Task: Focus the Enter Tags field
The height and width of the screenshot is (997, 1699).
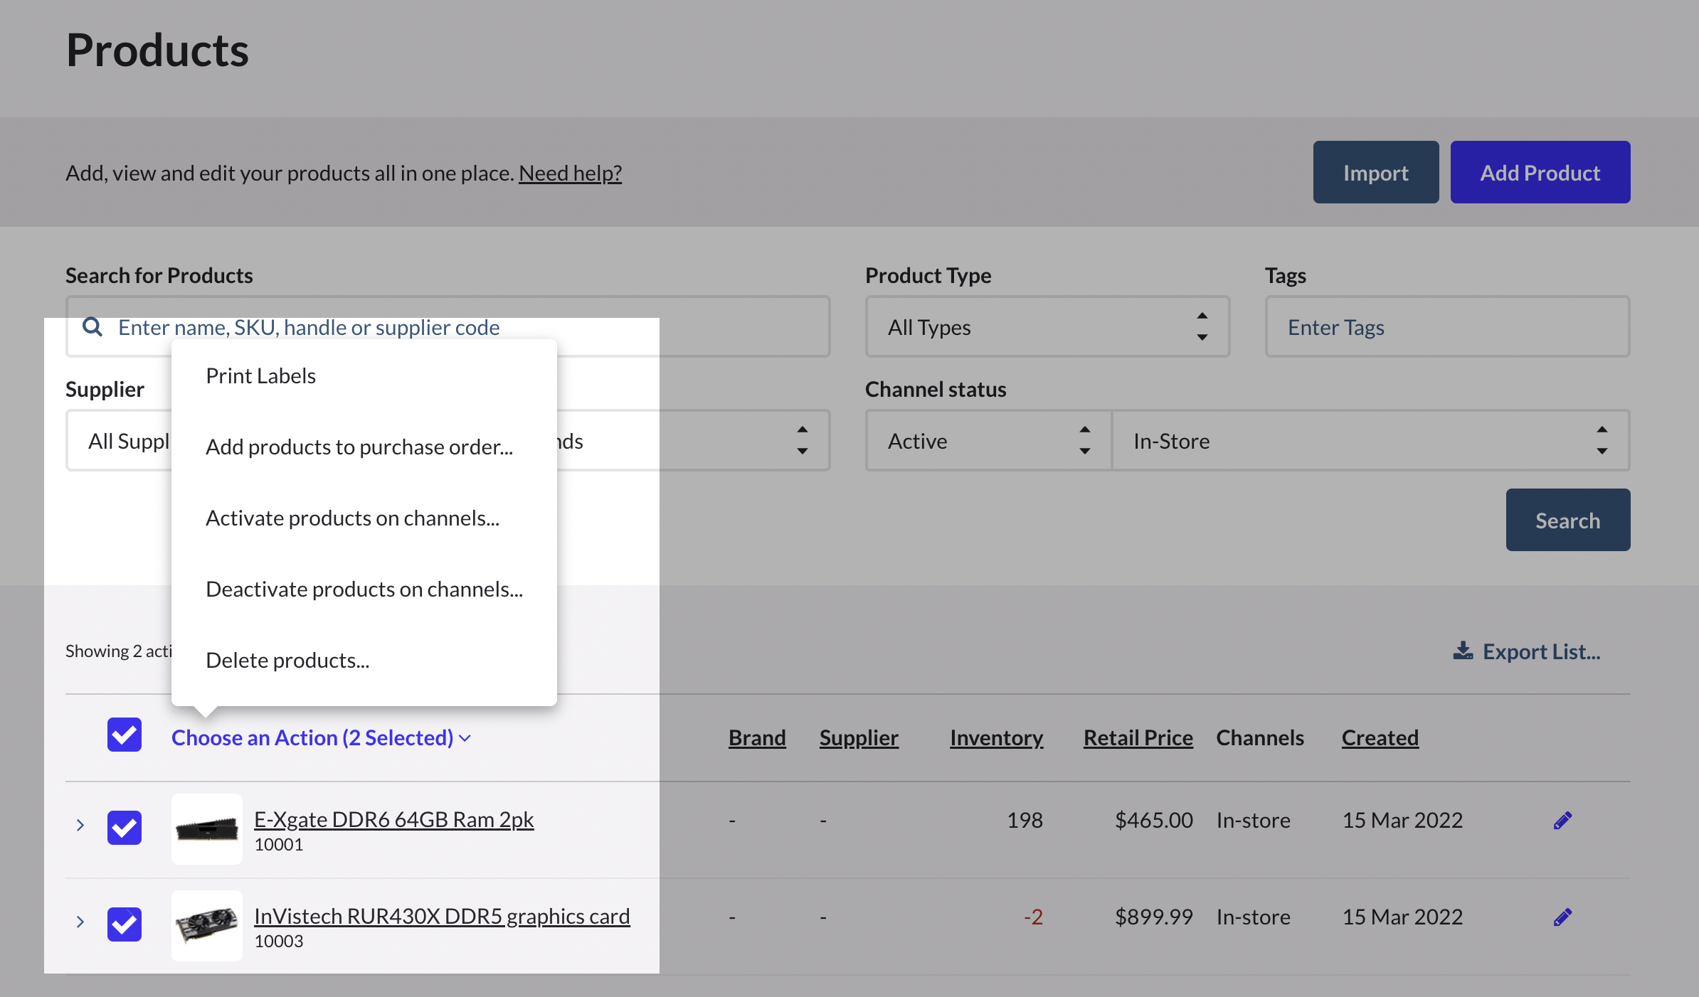Action: click(x=1448, y=327)
